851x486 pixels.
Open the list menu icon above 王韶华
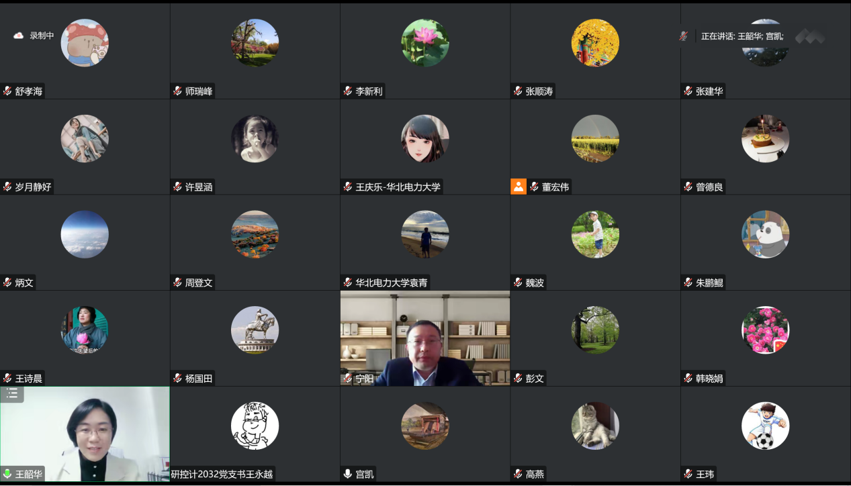coord(11,394)
